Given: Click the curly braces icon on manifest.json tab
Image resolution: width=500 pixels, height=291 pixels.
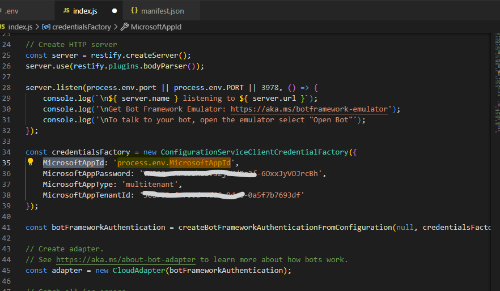Looking at the screenshot, I should [x=134, y=11].
